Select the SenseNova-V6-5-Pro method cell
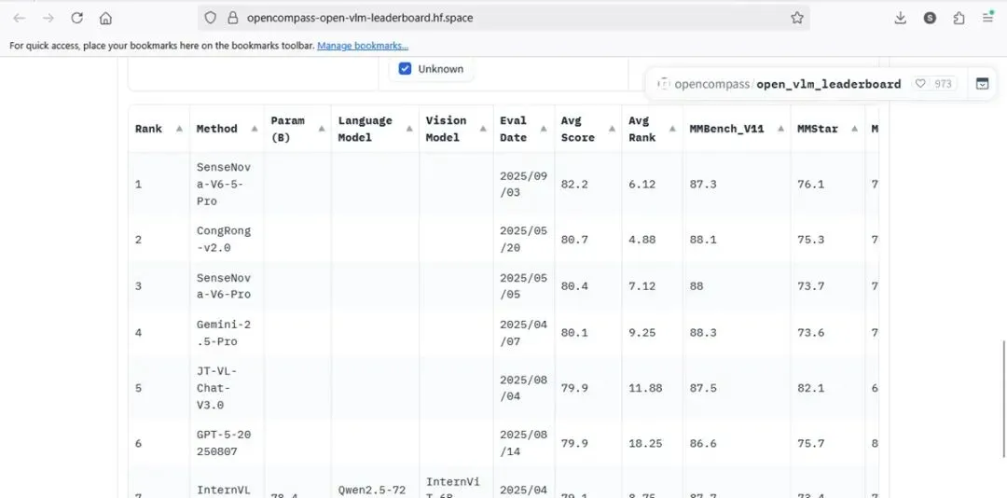 [227, 184]
